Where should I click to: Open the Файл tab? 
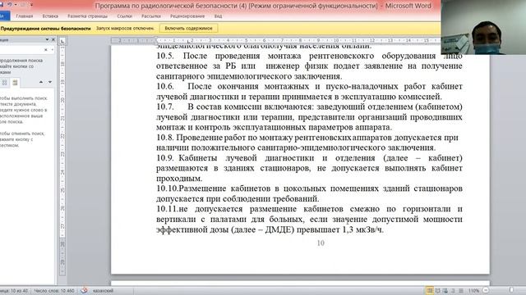(4, 16)
